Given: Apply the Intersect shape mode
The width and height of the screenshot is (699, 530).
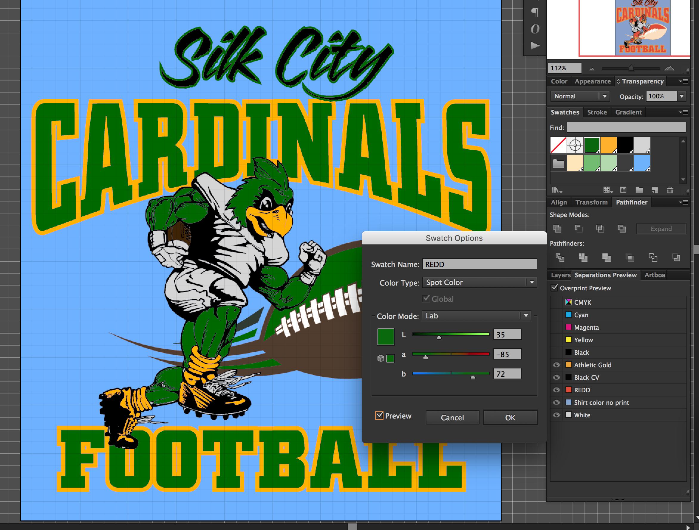Looking at the screenshot, I should [x=600, y=228].
